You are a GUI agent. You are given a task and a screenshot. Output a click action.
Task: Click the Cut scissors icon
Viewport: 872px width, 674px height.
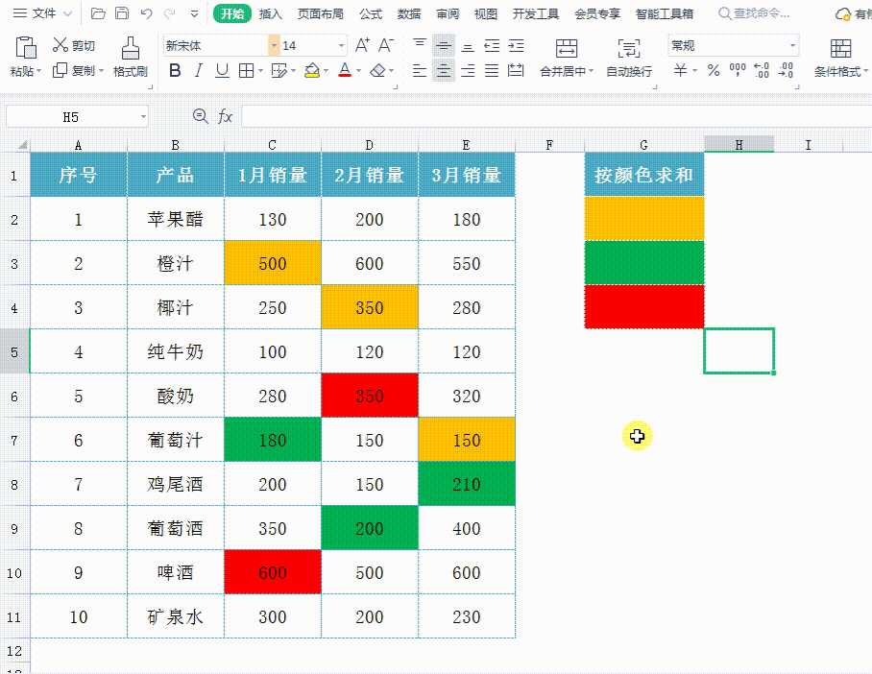point(61,45)
